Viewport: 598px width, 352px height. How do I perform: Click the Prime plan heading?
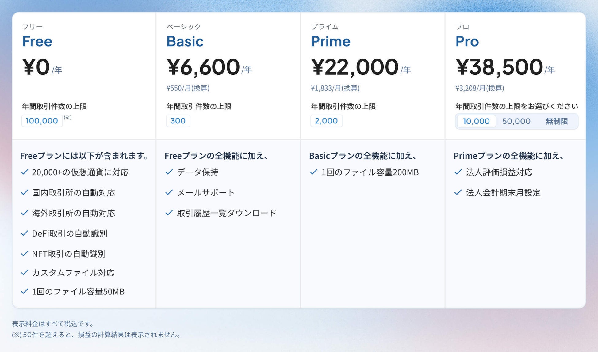tap(331, 41)
